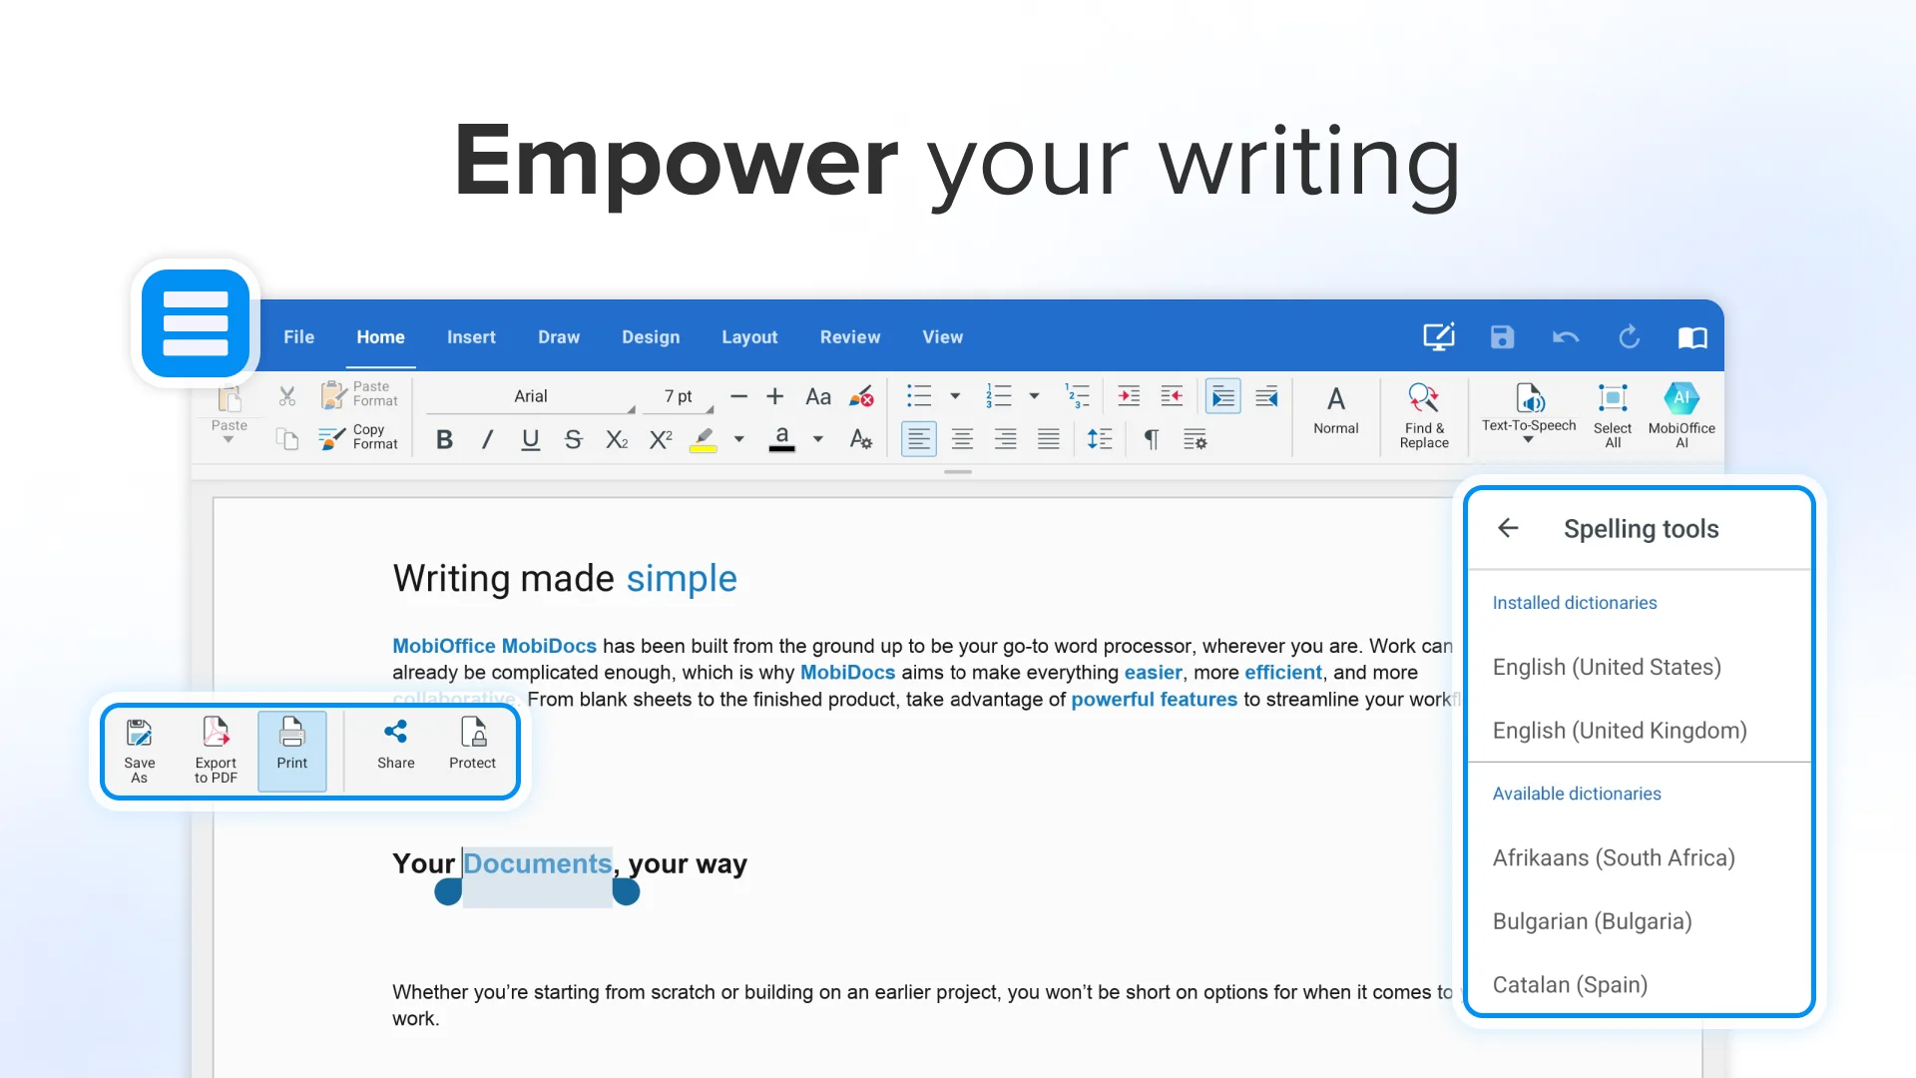Click the Cut scissors icon

click(287, 396)
